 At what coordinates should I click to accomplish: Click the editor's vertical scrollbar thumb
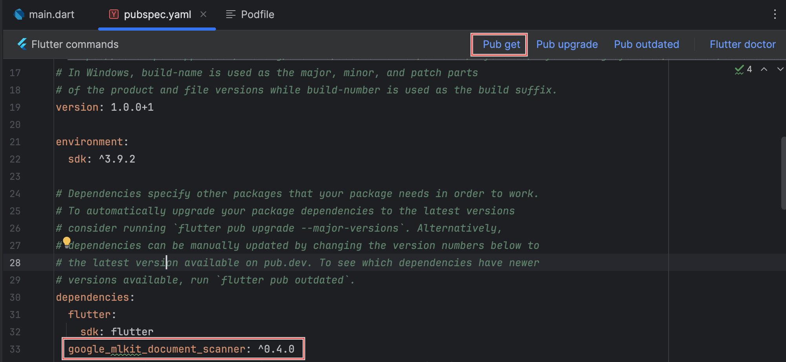tap(783, 173)
